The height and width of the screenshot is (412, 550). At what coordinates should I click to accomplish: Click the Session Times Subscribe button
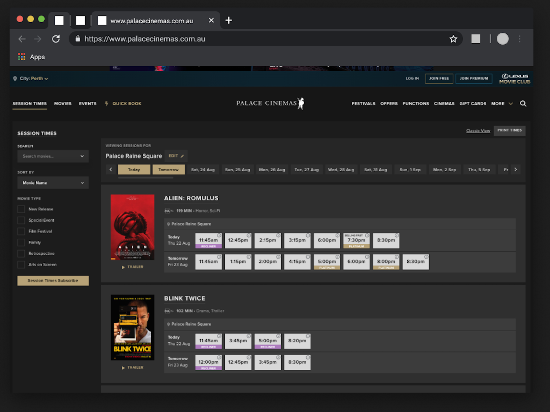click(53, 281)
